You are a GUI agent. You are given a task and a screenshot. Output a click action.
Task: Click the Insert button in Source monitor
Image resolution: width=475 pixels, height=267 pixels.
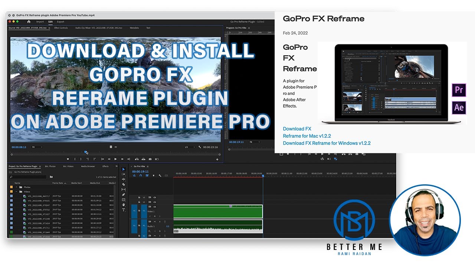[x=137, y=159]
